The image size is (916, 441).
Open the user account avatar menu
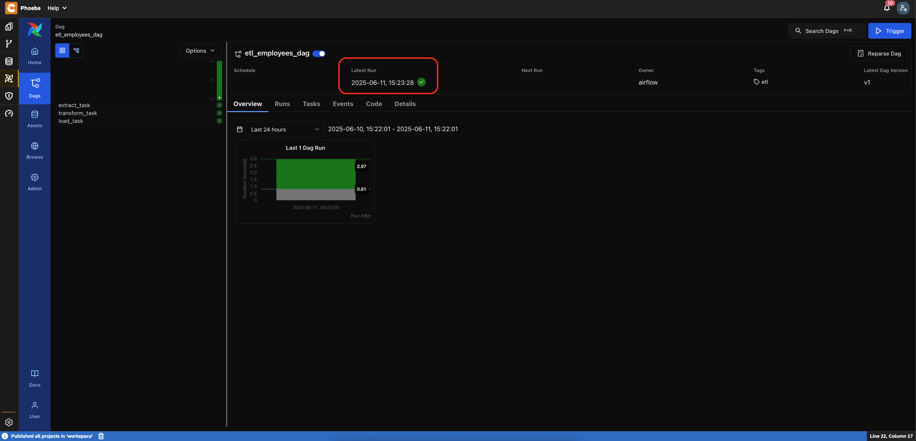pyautogui.click(x=903, y=8)
